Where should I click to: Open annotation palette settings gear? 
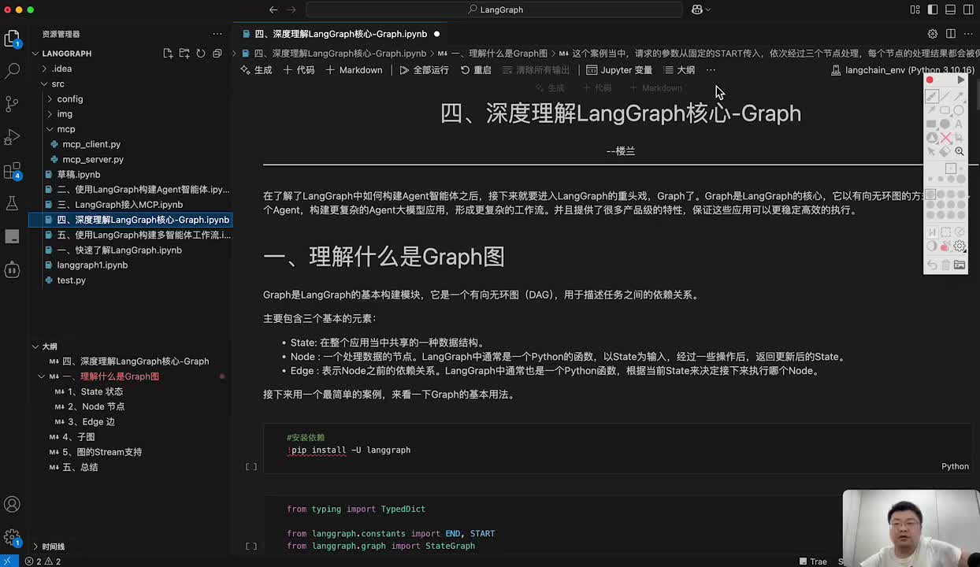pyautogui.click(x=960, y=246)
